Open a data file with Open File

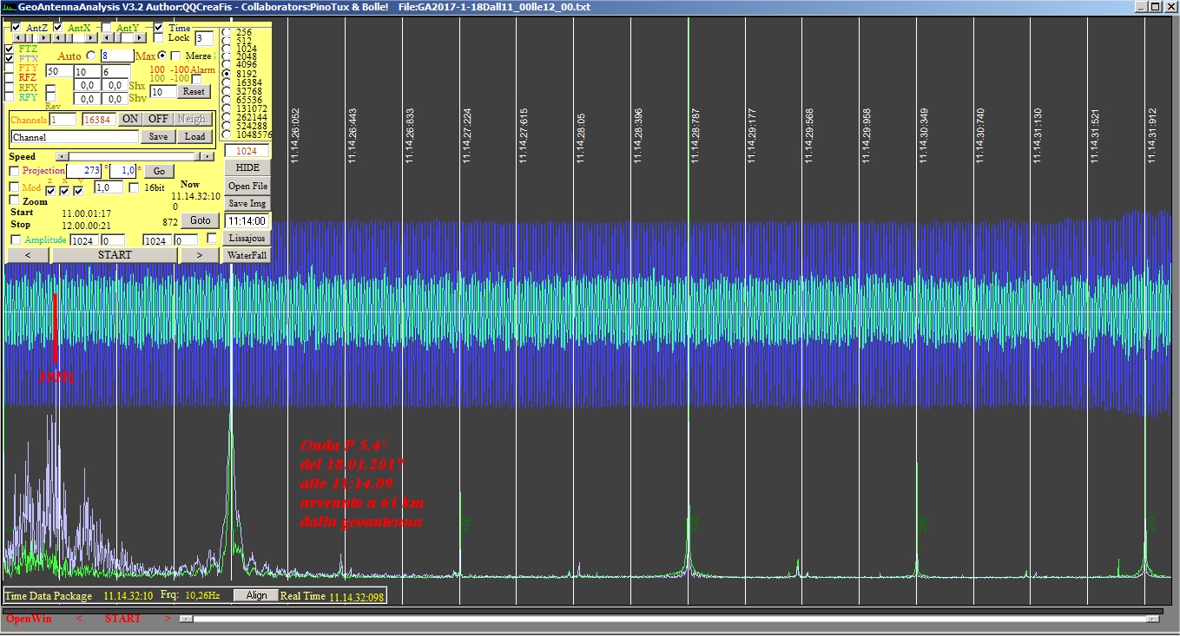(247, 186)
